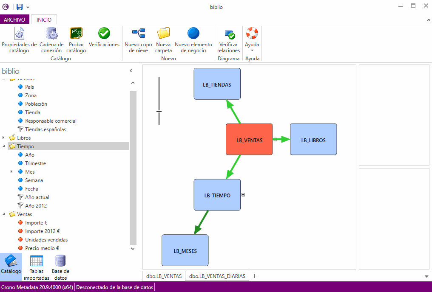Open the Ayuda dropdown
Image resolution: width=432 pixels, height=292 pixels.
252,40
